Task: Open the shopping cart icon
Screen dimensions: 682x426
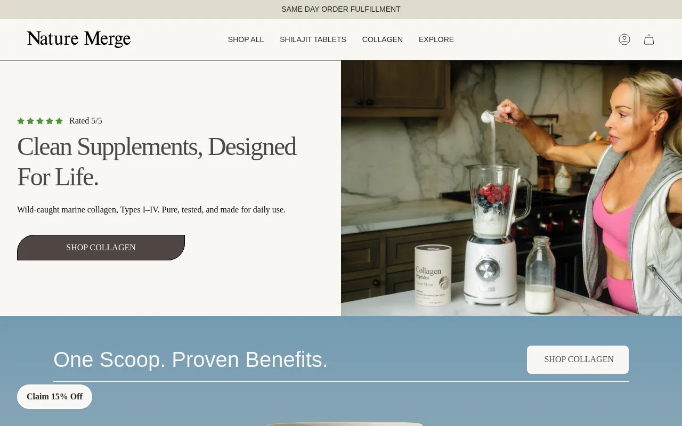Action: (x=649, y=39)
